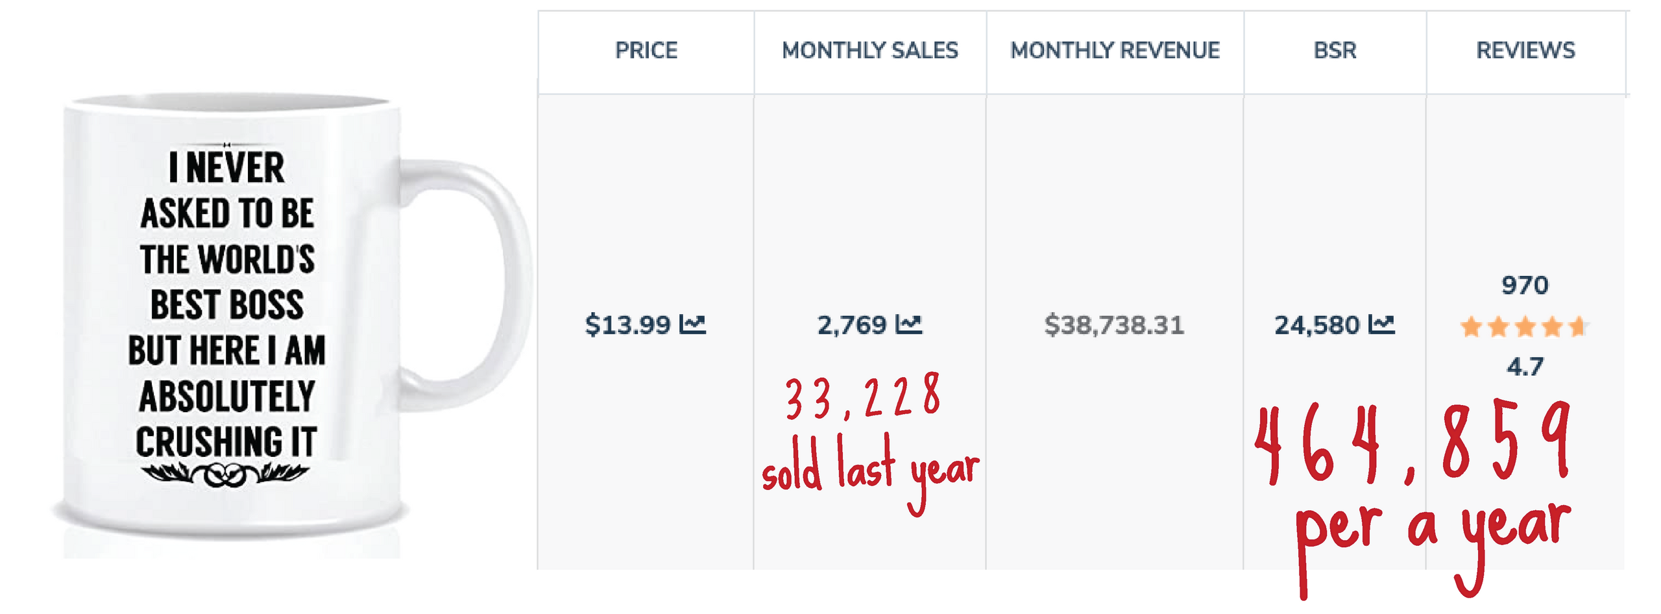Viewport: 1661px width, 614px height.
Task: Open the 24,580 BSR value
Action: pos(1316,325)
